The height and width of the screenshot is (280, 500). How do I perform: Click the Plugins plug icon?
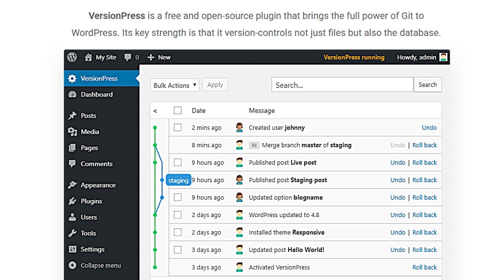pos(72,201)
